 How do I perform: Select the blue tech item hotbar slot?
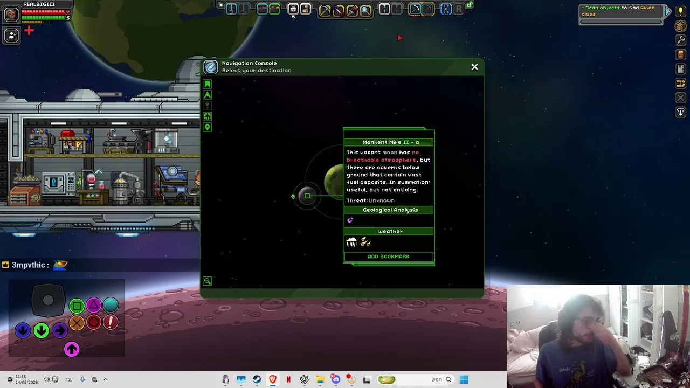[446, 9]
